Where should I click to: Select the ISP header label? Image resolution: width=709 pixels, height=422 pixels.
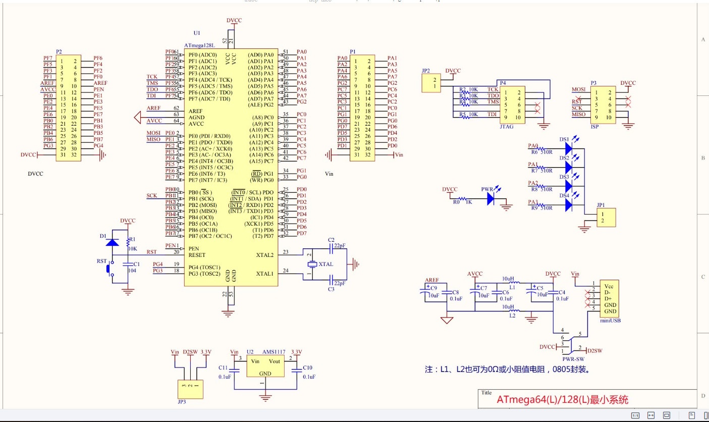594,127
